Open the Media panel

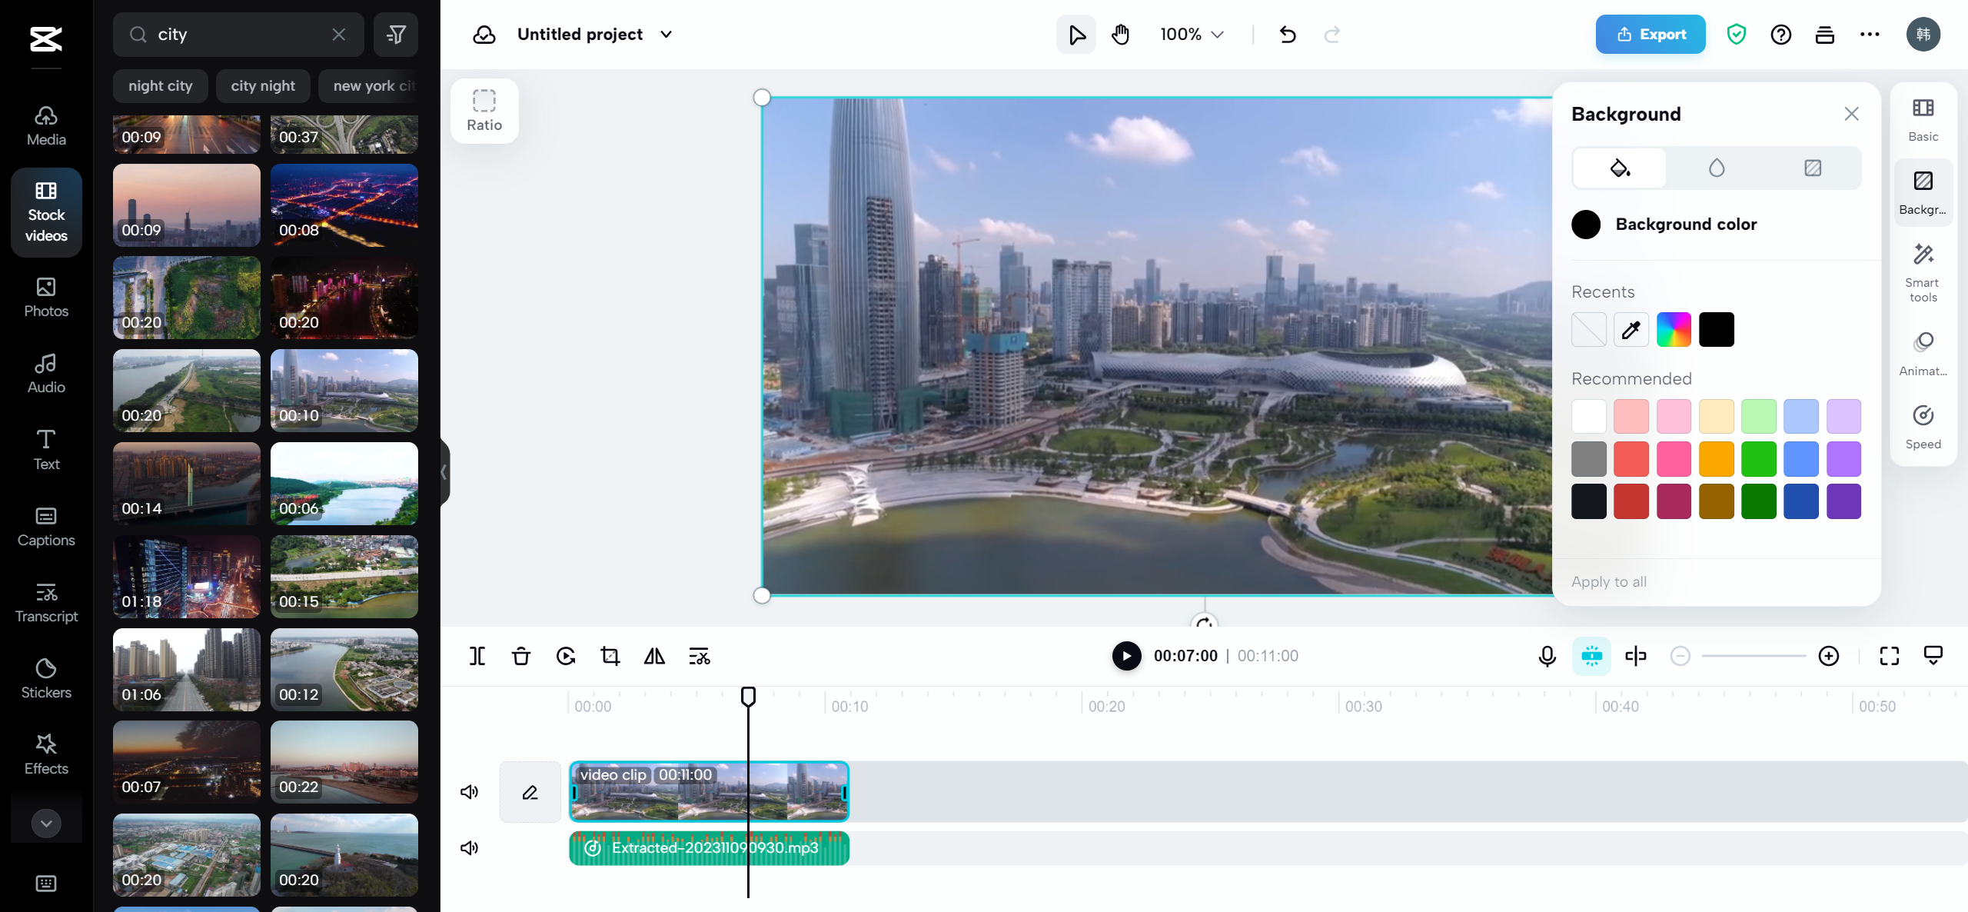click(46, 126)
